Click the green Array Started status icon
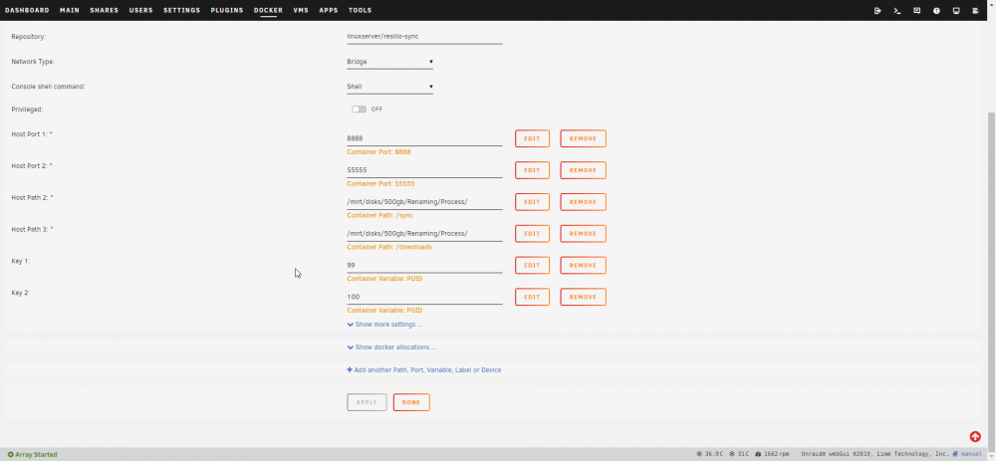The width and height of the screenshot is (996, 461). point(11,455)
